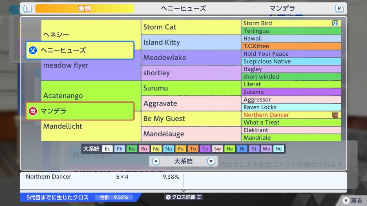Click the L shoulder button icon
367x206 pixels.
click(28, 9)
